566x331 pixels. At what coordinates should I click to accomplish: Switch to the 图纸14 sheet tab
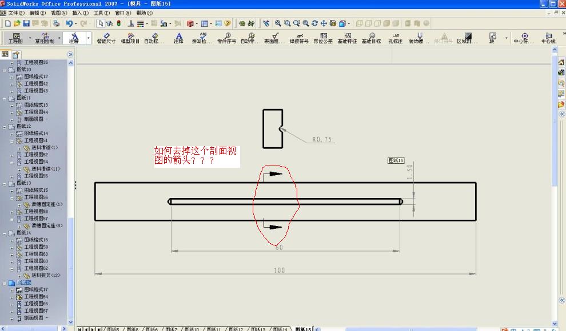point(280,329)
